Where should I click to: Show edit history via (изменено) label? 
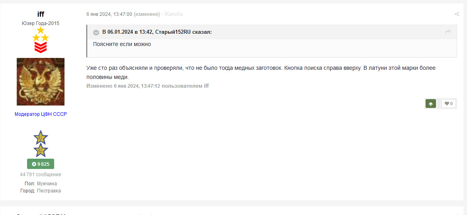pyautogui.click(x=147, y=14)
